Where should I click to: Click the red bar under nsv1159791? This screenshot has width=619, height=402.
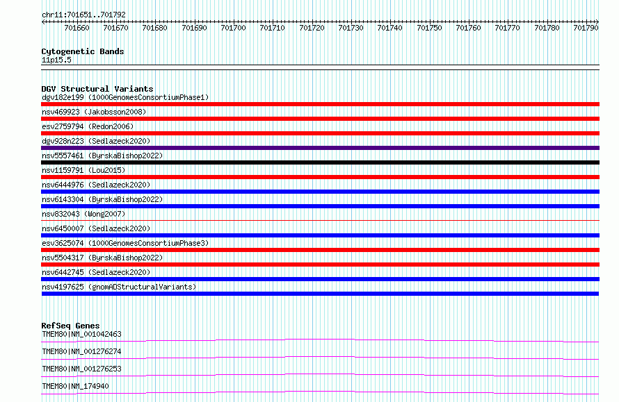pyautogui.click(x=320, y=177)
